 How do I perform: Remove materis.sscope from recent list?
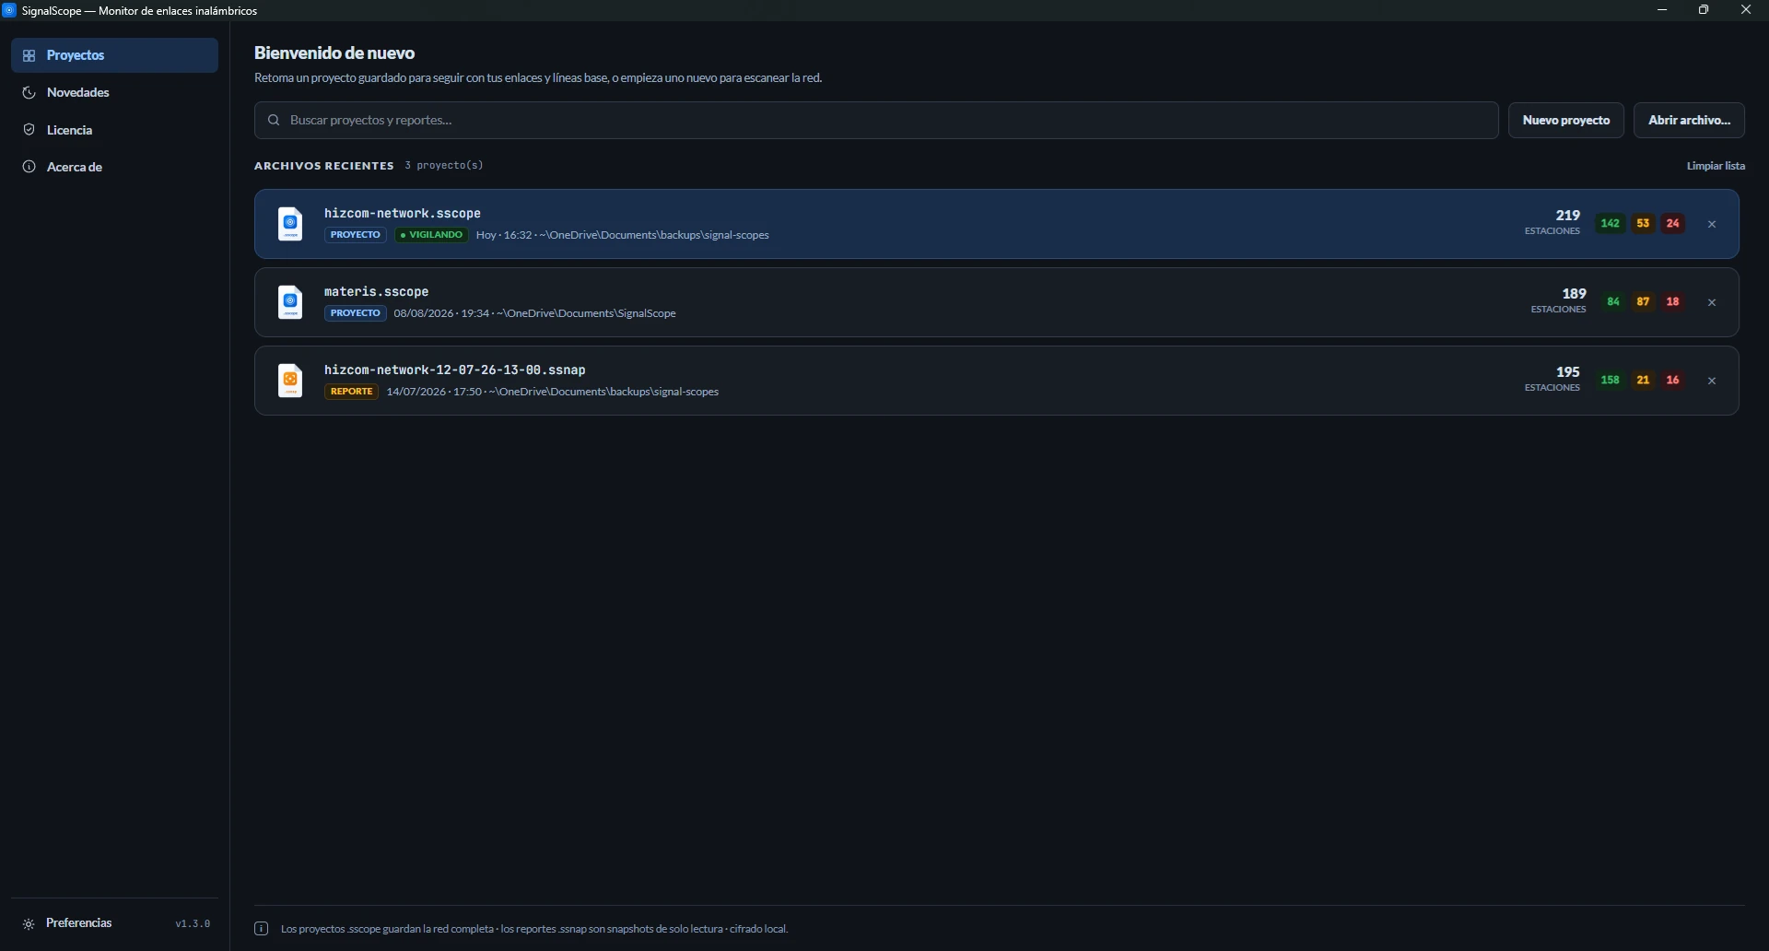tap(1712, 302)
